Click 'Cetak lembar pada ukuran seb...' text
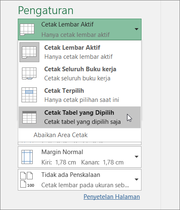180x210 pixels. point(85,185)
